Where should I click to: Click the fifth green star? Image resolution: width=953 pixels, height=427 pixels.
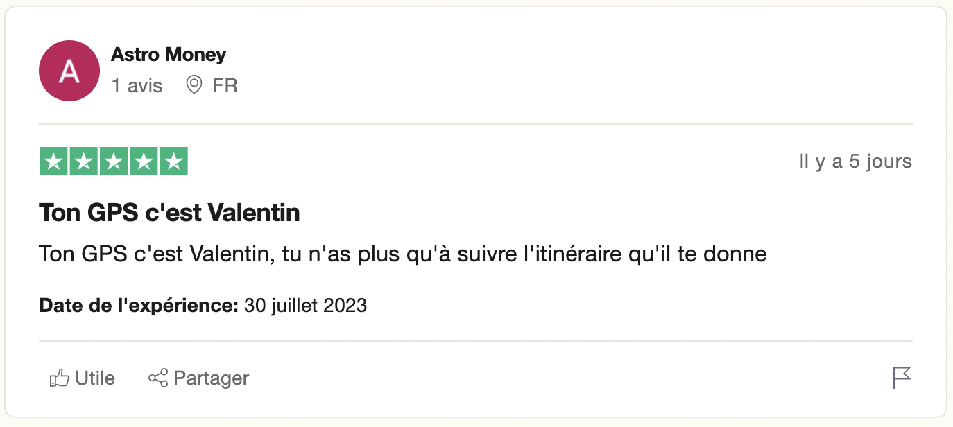click(174, 162)
